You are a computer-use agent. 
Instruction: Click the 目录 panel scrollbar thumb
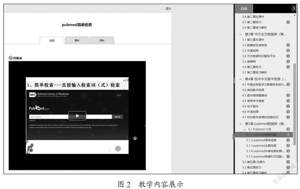coord(294,104)
